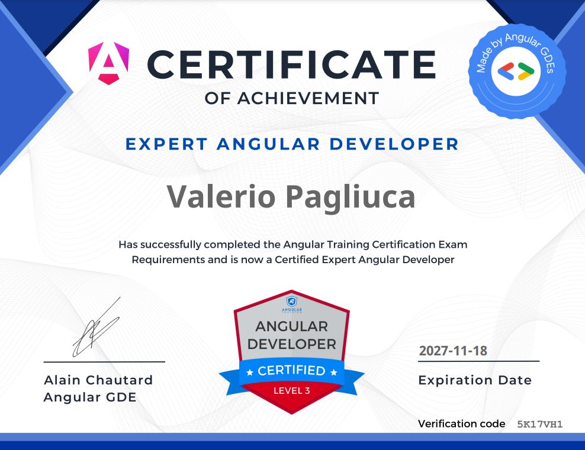Click the line starting 'Requirements and is now'
Viewport: 585px width, 450px height.
coord(293,260)
